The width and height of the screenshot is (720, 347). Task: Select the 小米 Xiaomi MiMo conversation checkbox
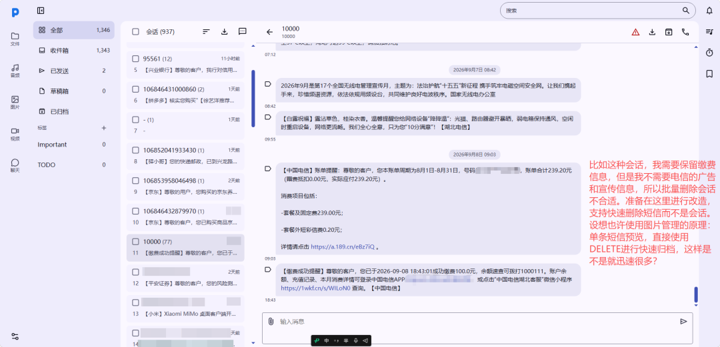[135, 302]
